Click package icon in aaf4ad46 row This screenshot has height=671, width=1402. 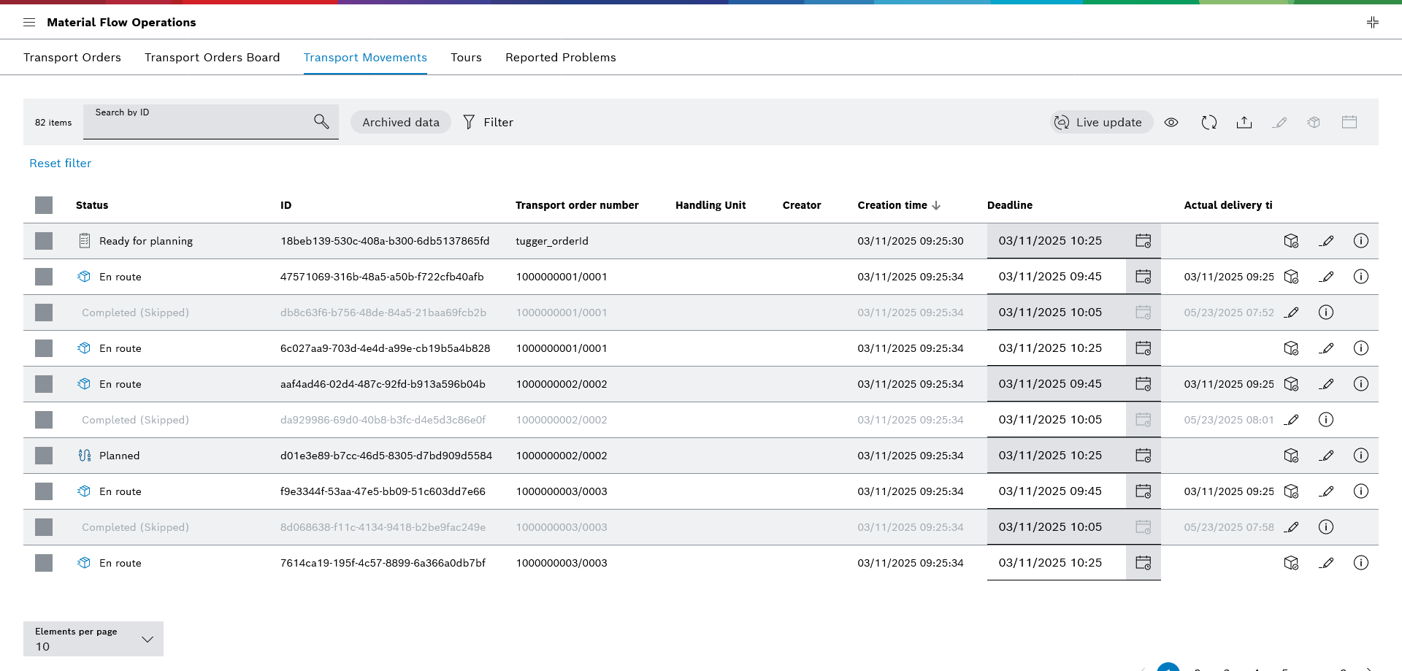[x=1291, y=384]
